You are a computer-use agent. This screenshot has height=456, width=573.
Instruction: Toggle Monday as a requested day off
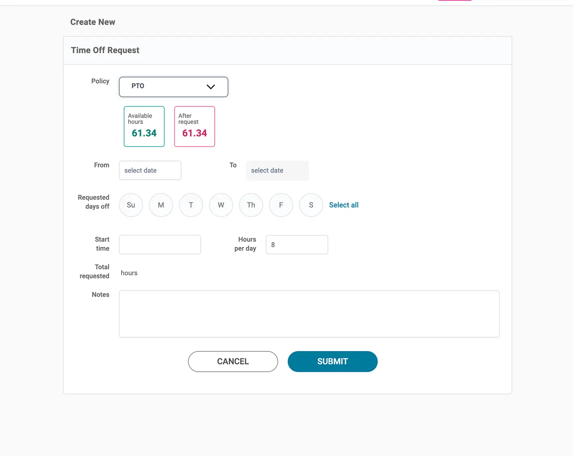[x=161, y=205]
